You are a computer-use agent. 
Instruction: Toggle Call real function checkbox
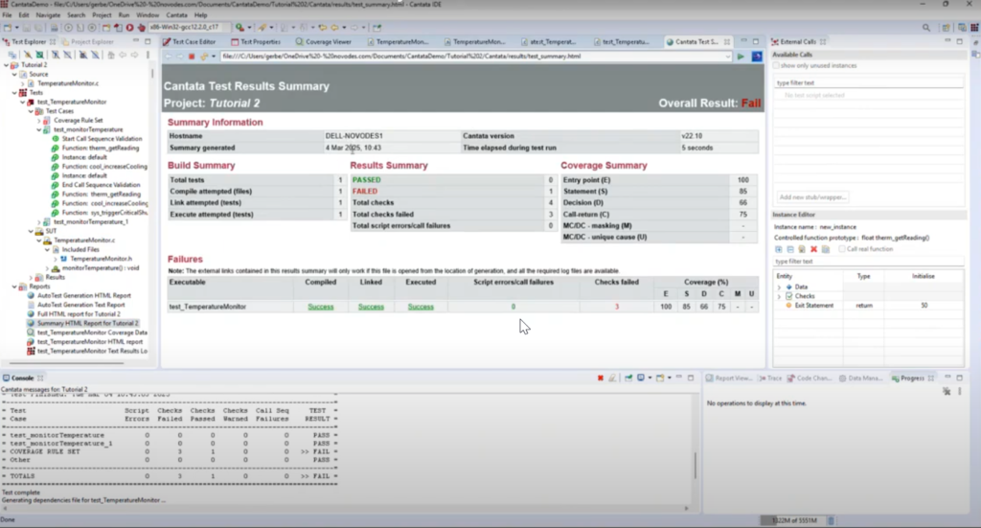(x=842, y=249)
